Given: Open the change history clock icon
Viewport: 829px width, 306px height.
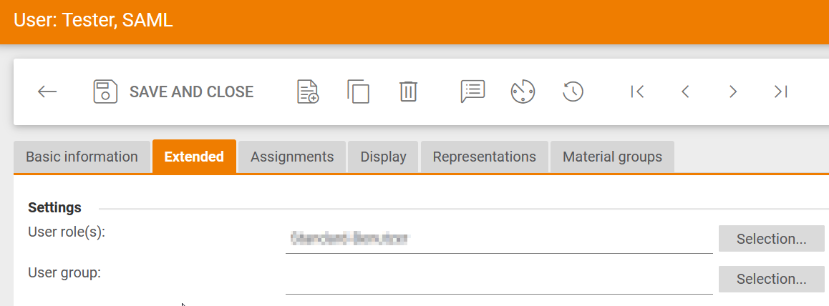Looking at the screenshot, I should 573,92.
